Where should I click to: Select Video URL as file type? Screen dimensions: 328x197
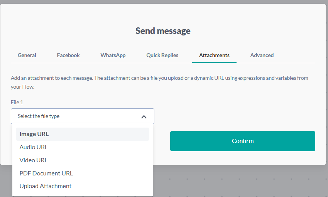34,160
